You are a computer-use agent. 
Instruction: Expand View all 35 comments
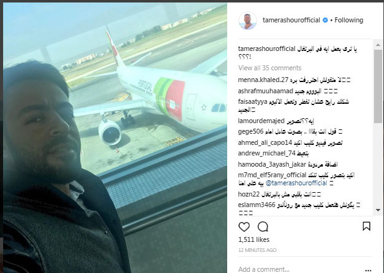[x=269, y=68]
